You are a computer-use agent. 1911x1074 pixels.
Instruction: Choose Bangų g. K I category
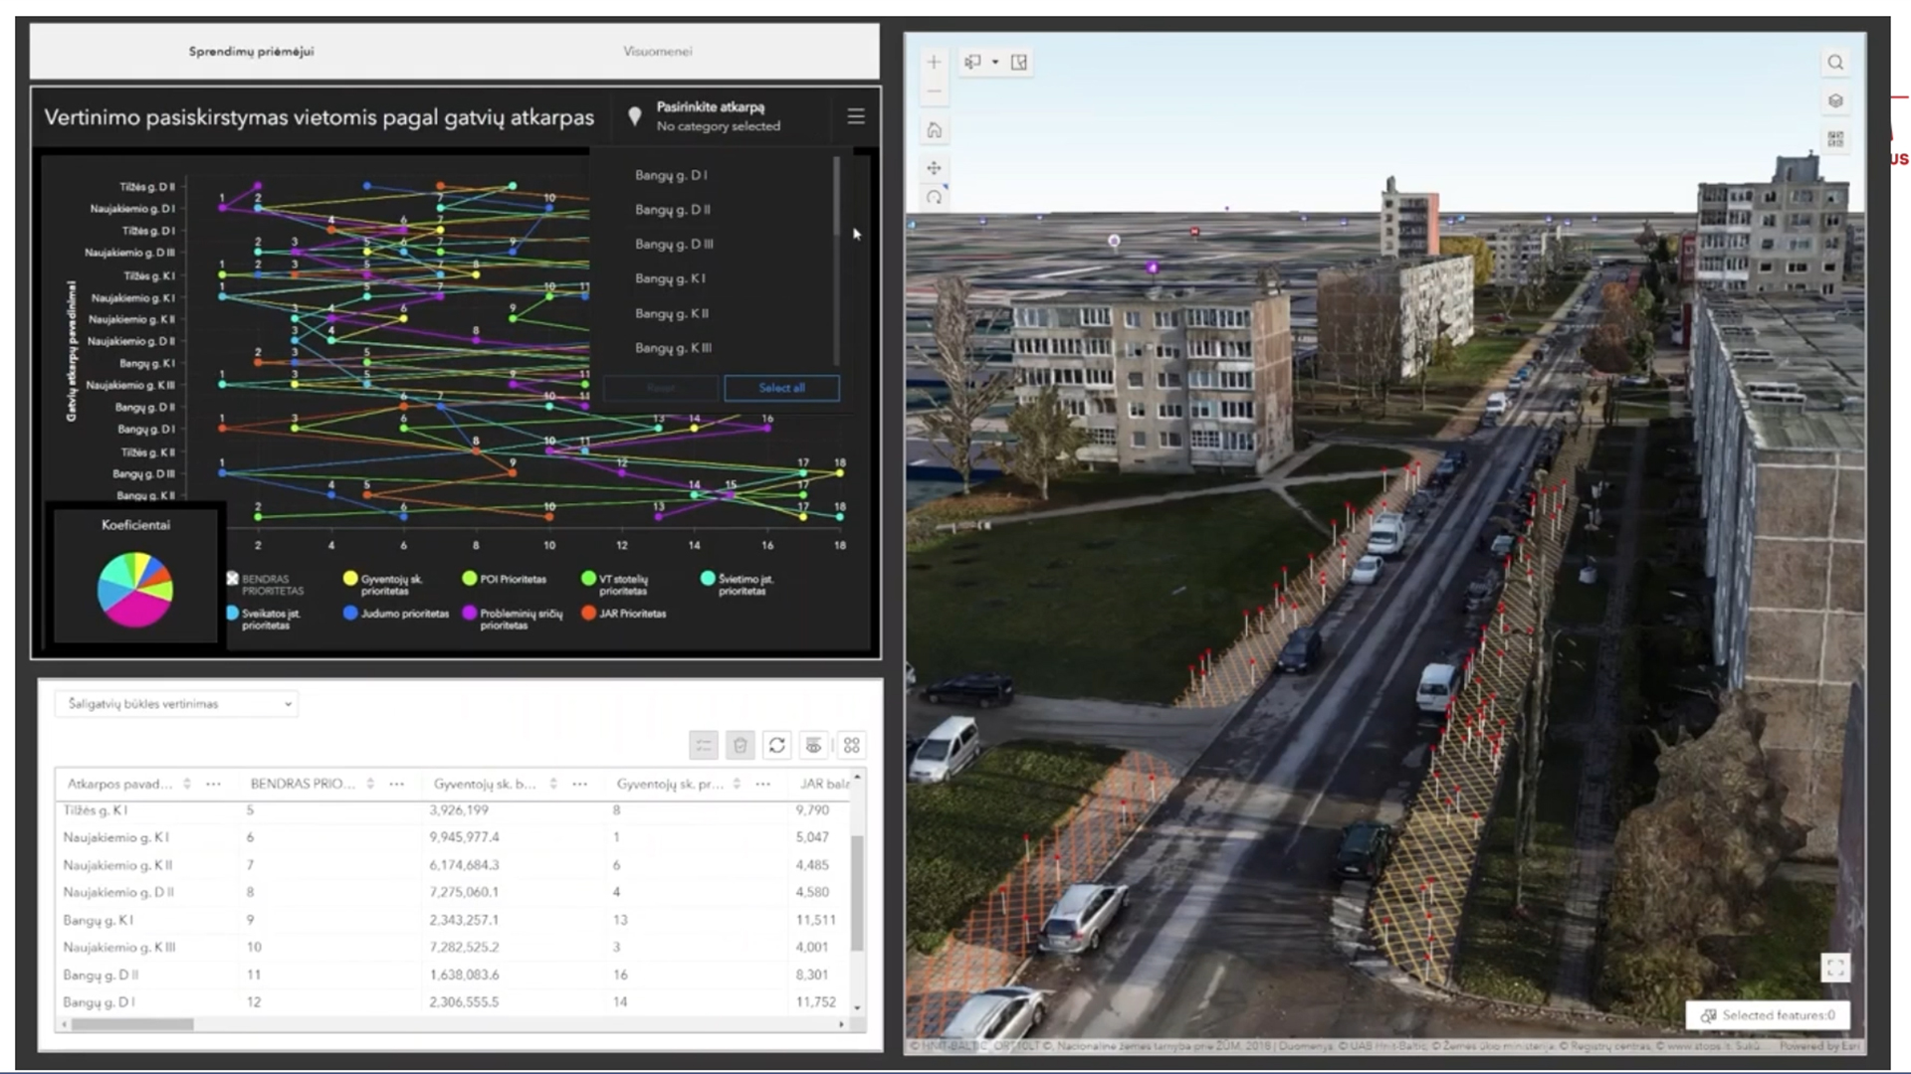coord(670,278)
